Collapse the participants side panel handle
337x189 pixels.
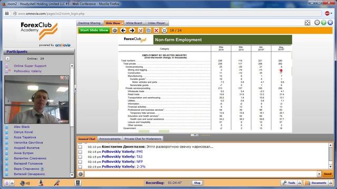pos(75,89)
